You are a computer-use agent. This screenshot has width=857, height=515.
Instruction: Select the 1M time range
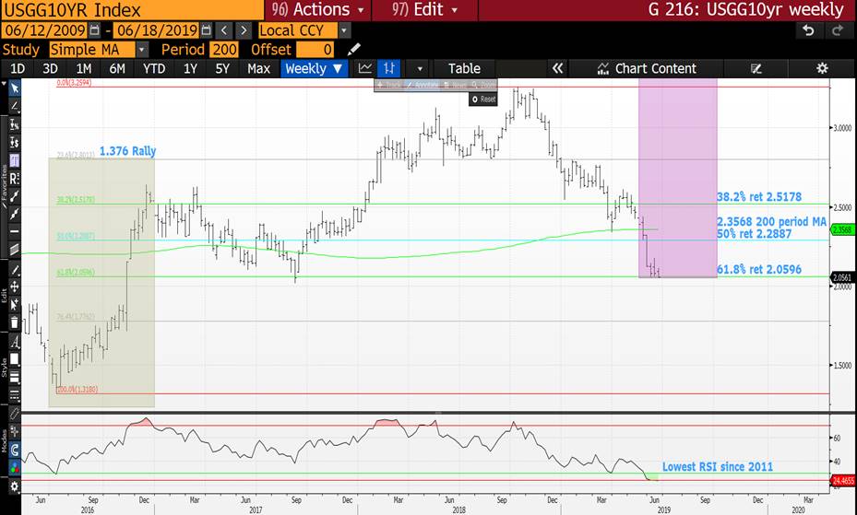[x=84, y=69]
